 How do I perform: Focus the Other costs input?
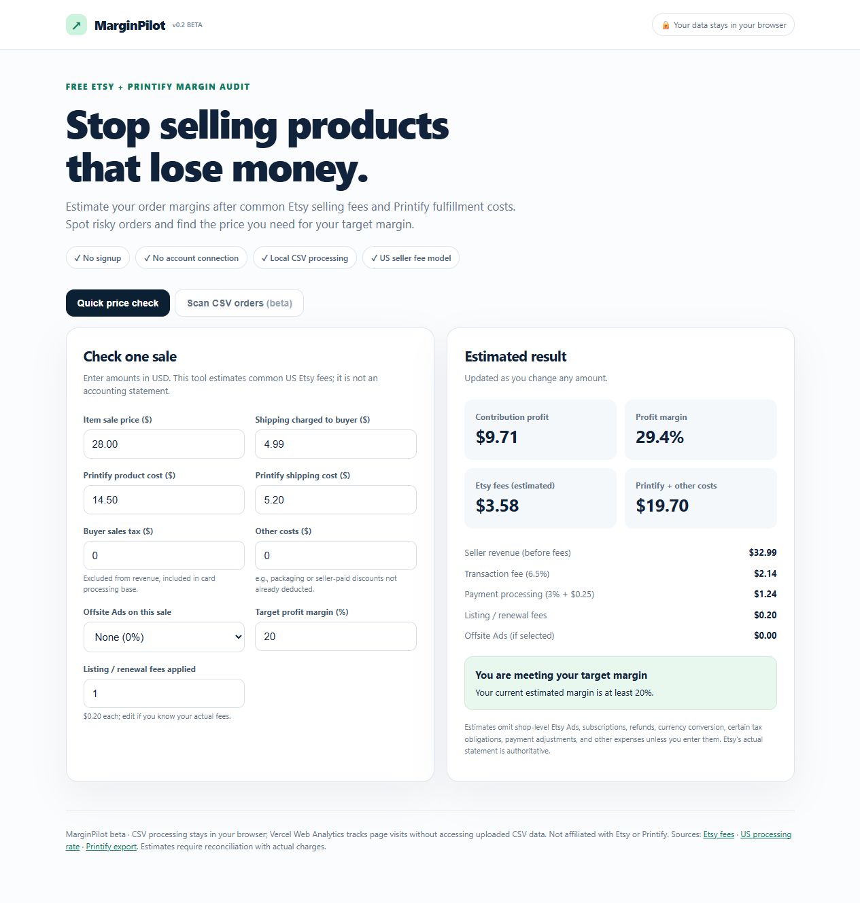[336, 555]
